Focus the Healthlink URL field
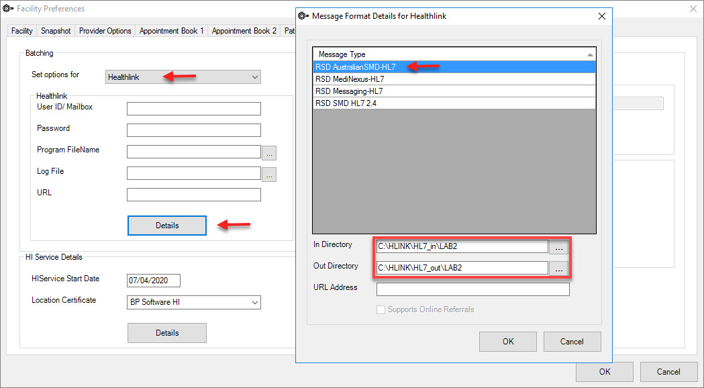 pos(194,195)
